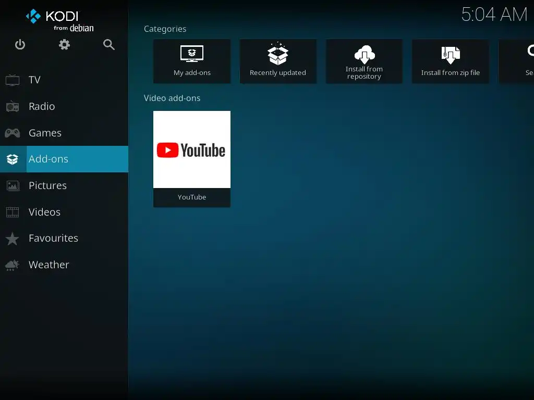The height and width of the screenshot is (400, 534).
Task: Open the Recently updated category
Action: (x=278, y=61)
